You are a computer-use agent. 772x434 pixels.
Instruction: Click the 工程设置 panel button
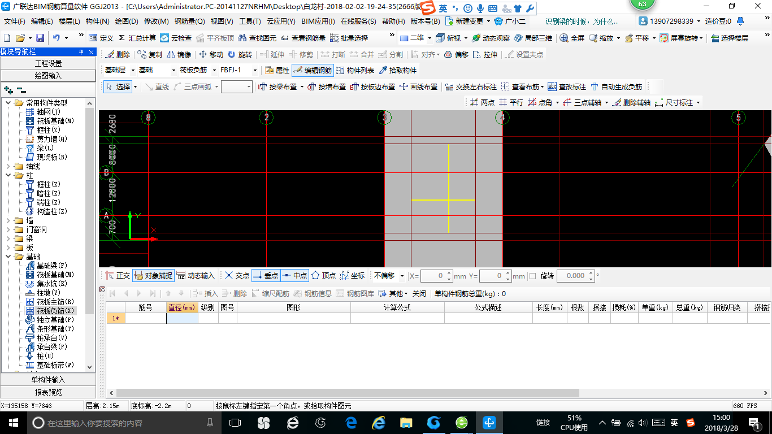48,63
